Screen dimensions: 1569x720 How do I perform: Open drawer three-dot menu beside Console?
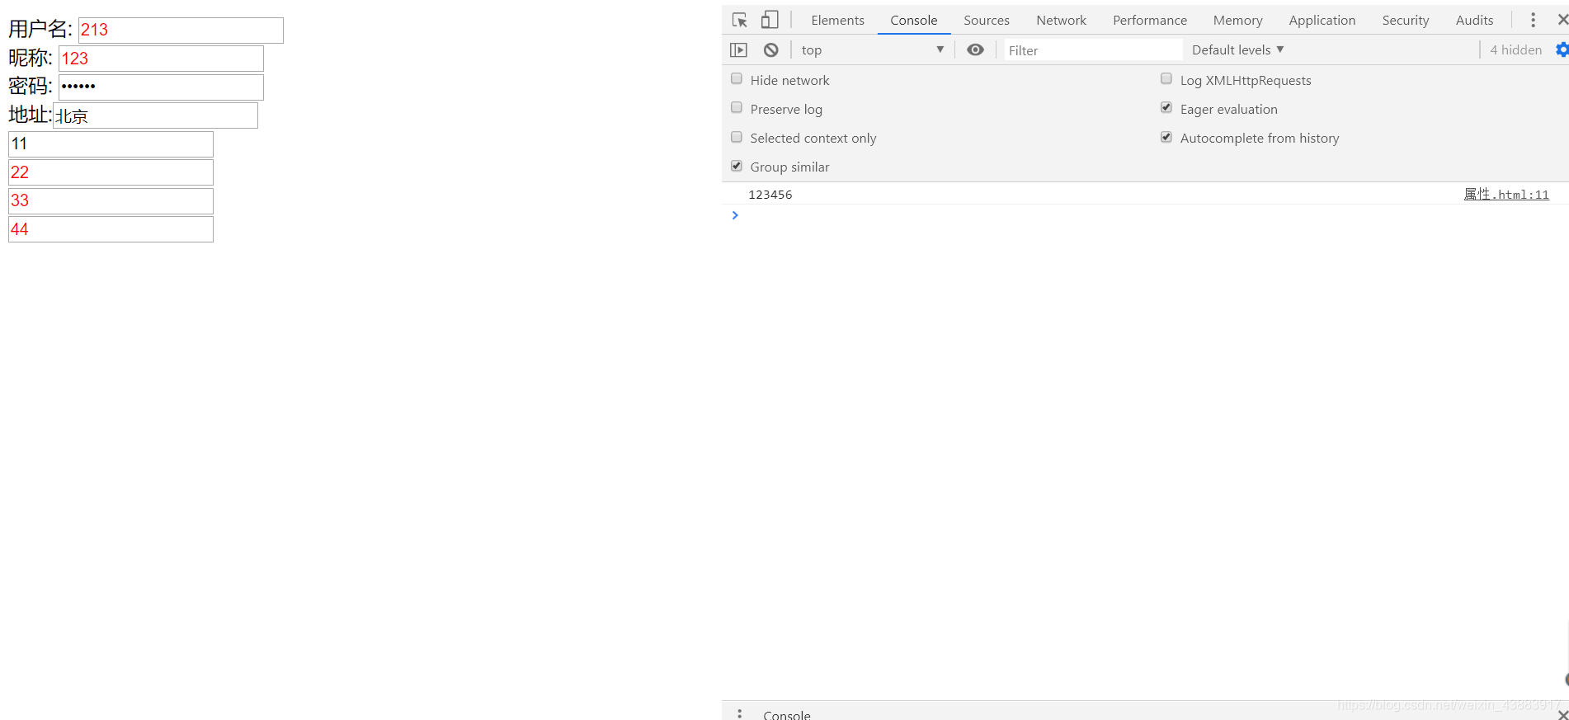click(x=740, y=714)
